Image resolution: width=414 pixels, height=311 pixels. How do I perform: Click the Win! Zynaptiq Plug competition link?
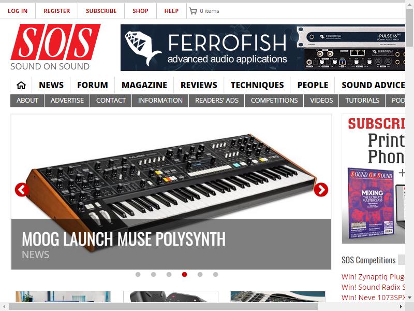[x=373, y=277]
